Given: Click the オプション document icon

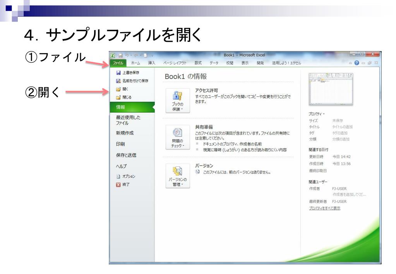Looking at the screenshot, I should pyautogui.click(x=118, y=176).
